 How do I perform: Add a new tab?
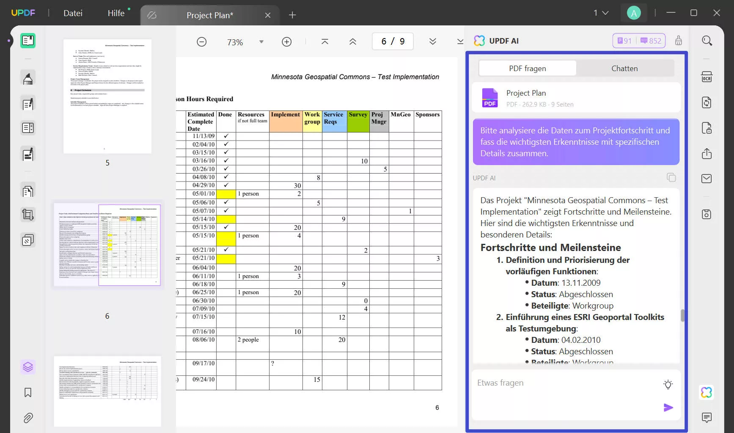coord(292,15)
